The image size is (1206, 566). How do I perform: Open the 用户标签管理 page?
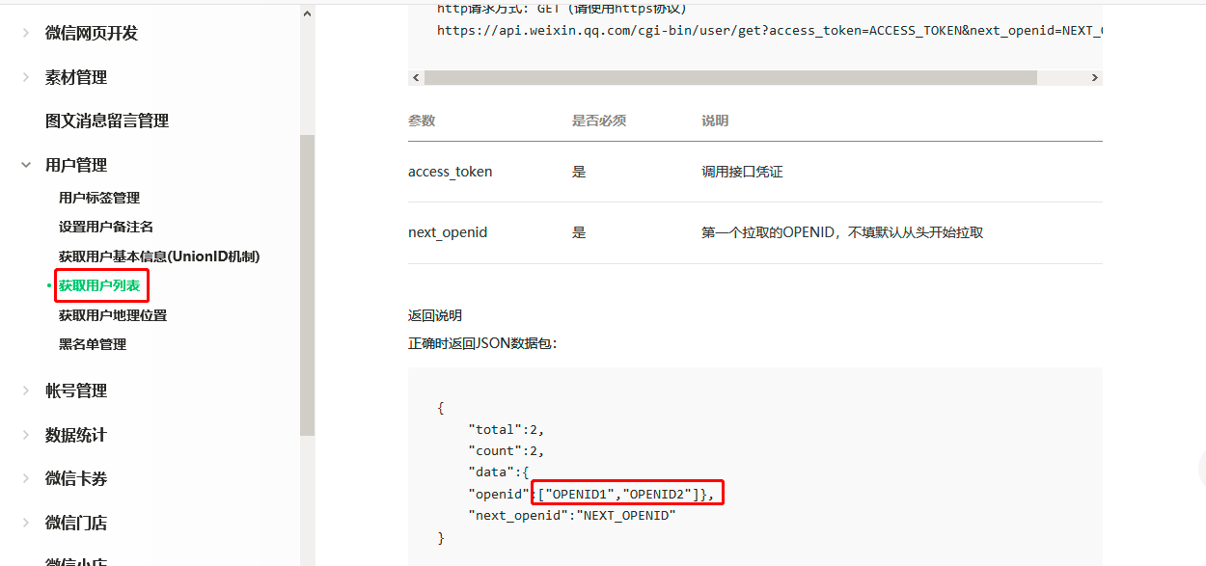[x=98, y=197]
